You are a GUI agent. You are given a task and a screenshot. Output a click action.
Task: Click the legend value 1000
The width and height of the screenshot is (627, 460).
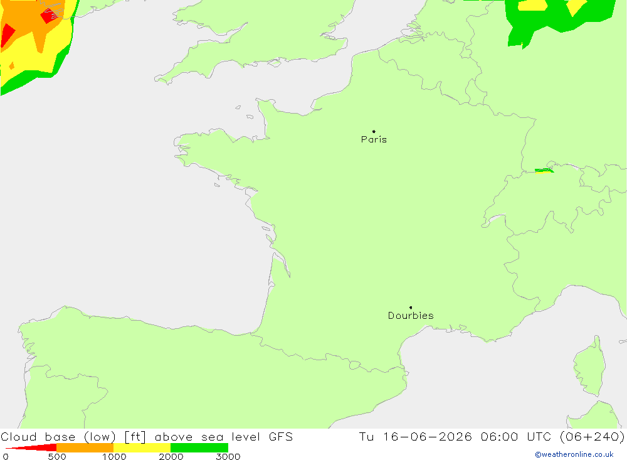click(x=114, y=456)
